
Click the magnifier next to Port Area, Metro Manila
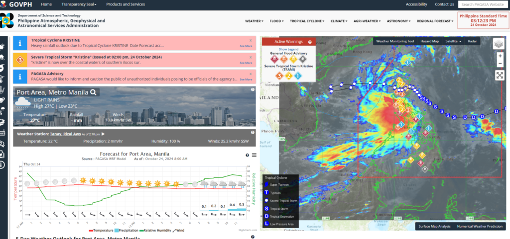[93, 92]
